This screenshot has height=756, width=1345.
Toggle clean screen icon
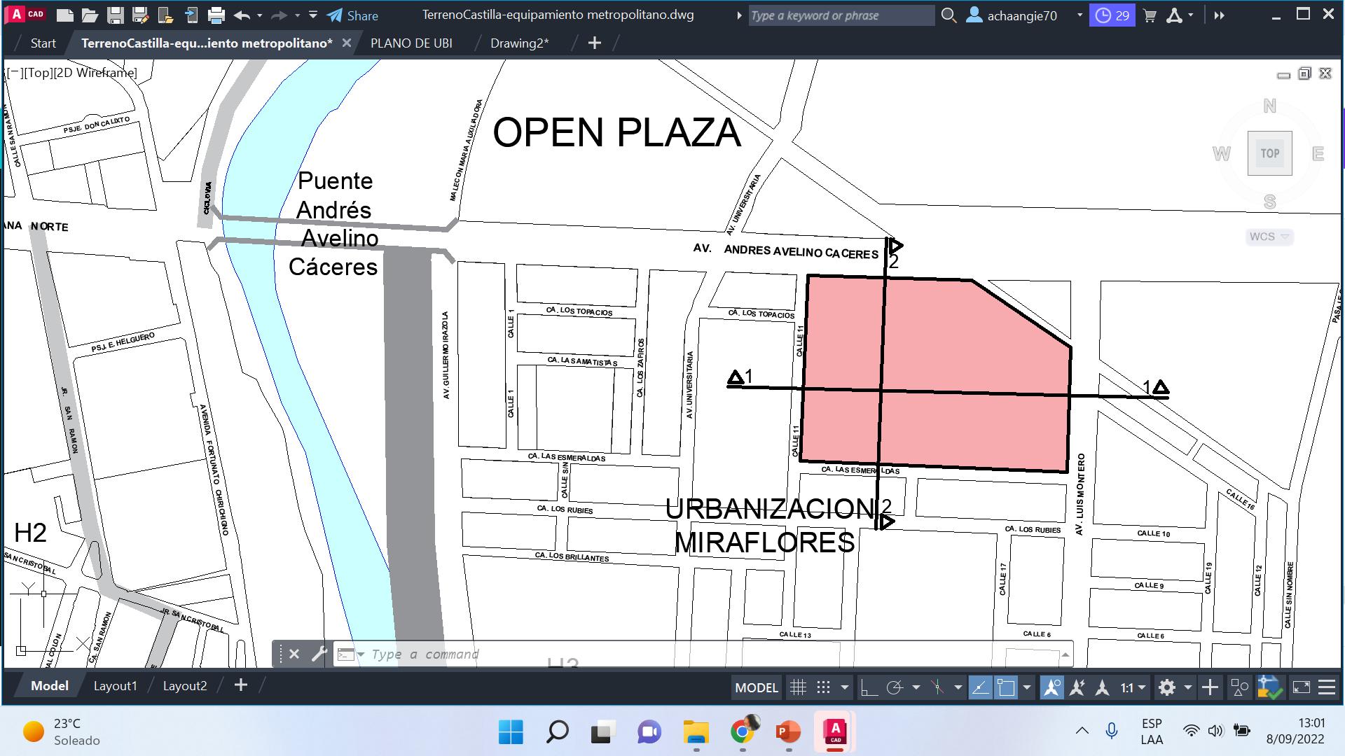[x=1301, y=687]
